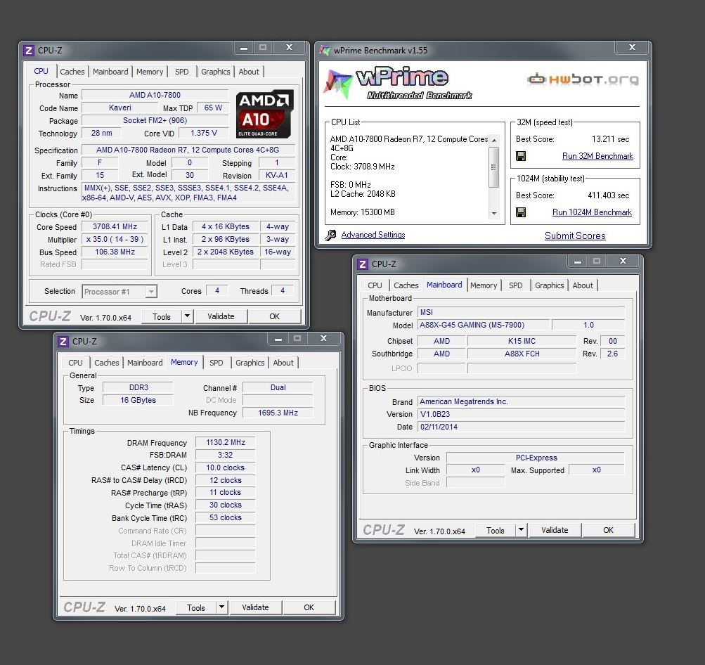Click the Bus Speed value 106.38 MHz

click(x=115, y=252)
